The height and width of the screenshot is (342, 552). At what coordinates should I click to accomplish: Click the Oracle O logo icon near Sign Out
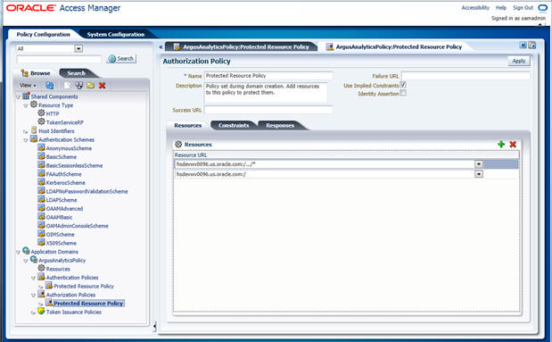tap(542, 7)
